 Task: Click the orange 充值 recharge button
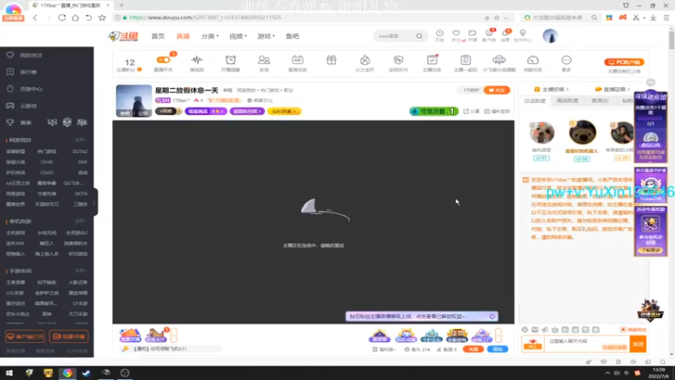pos(473,349)
